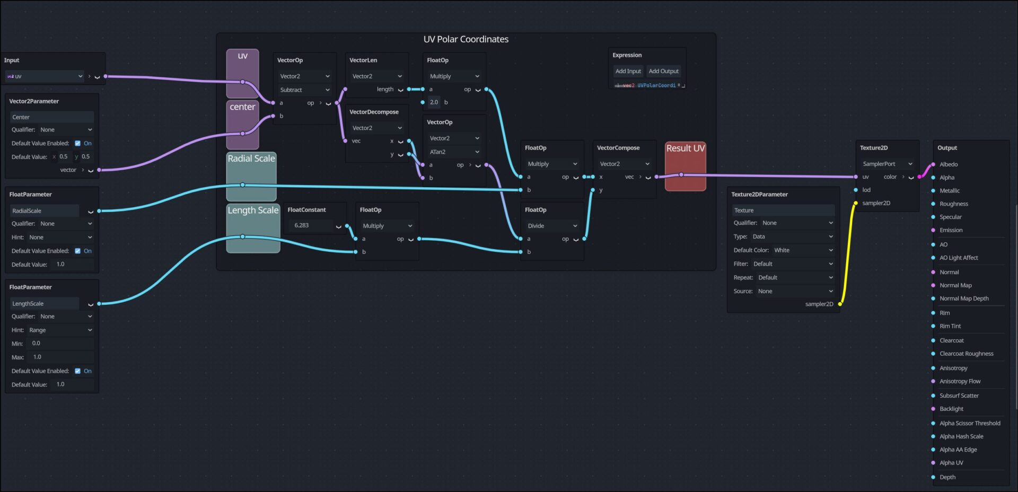Enable Default Value checkbox for Center parameter
Image resolution: width=1018 pixels, height=492 pixels.
(77, 143)
